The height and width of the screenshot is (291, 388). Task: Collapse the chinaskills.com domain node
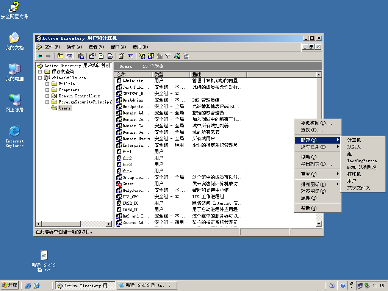pyautogui.click(x=40, y=78)
